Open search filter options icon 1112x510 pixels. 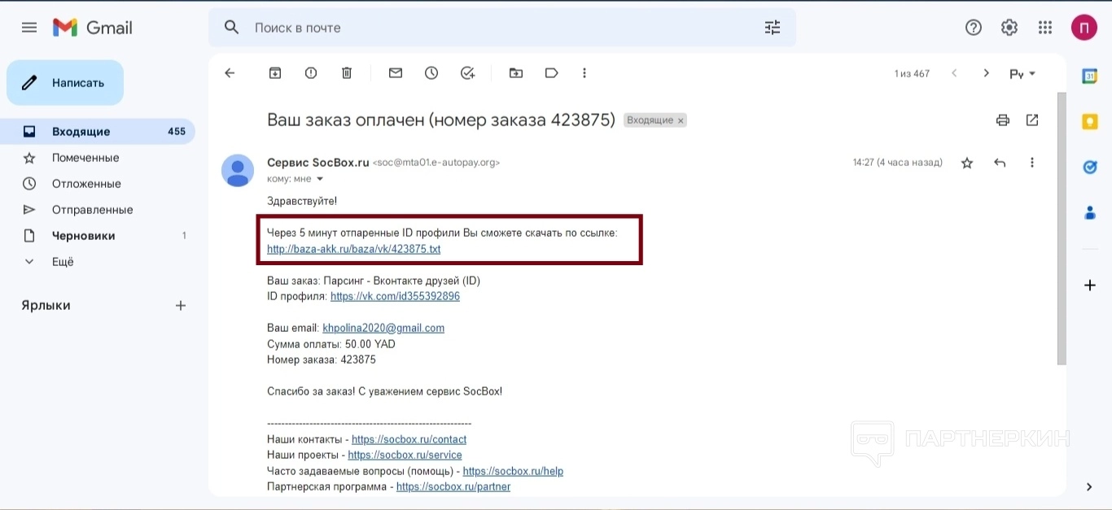coord(773,28)
